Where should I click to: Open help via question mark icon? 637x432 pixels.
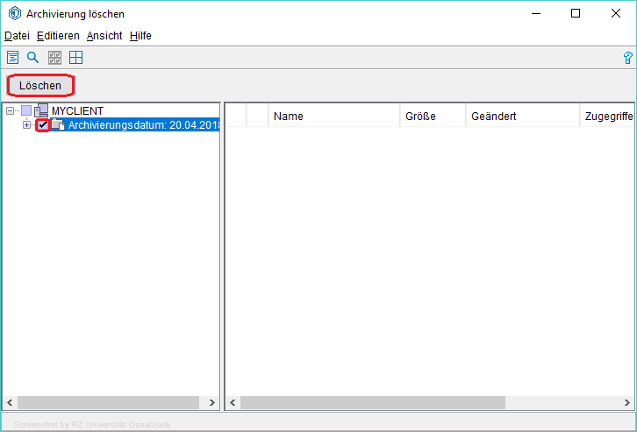point(627,58)
